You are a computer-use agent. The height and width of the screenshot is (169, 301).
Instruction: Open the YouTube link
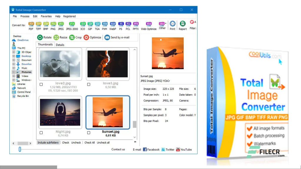184,149
